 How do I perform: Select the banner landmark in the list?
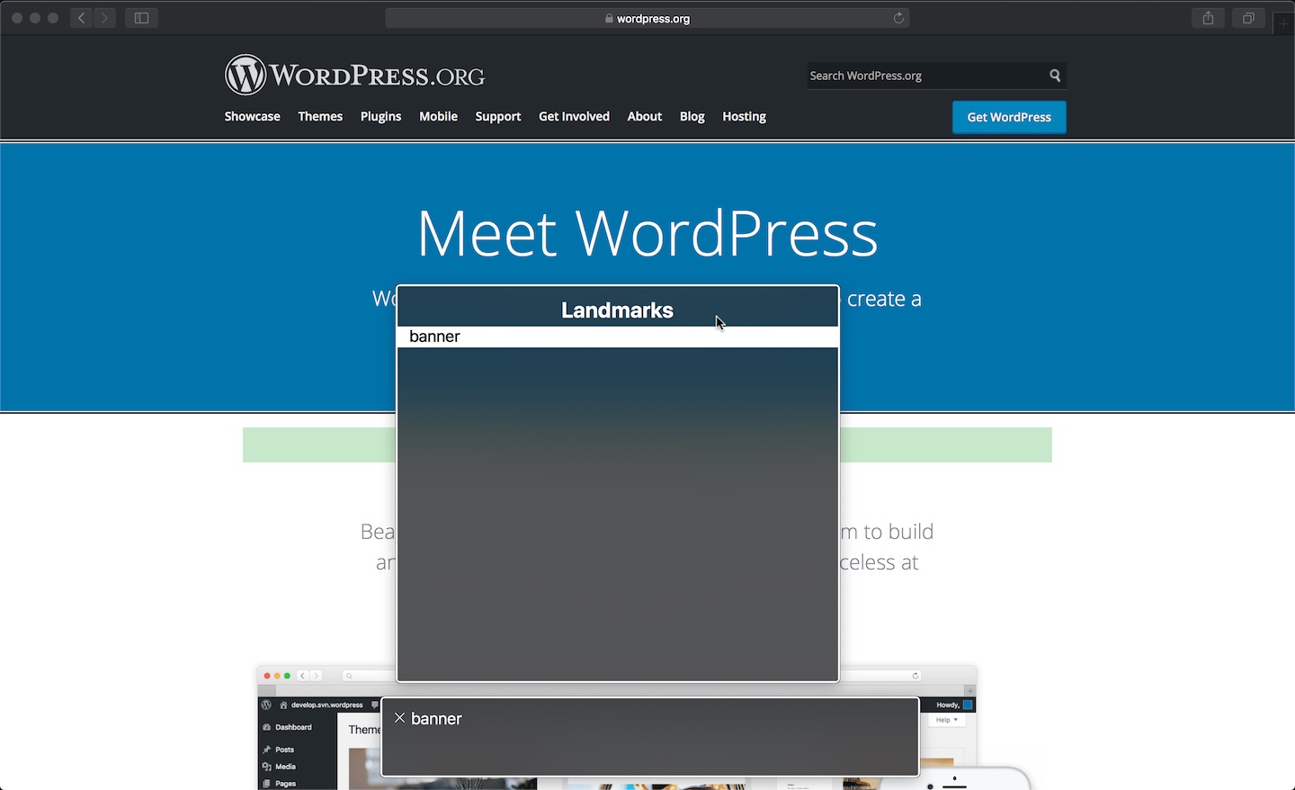click(618, 337)
